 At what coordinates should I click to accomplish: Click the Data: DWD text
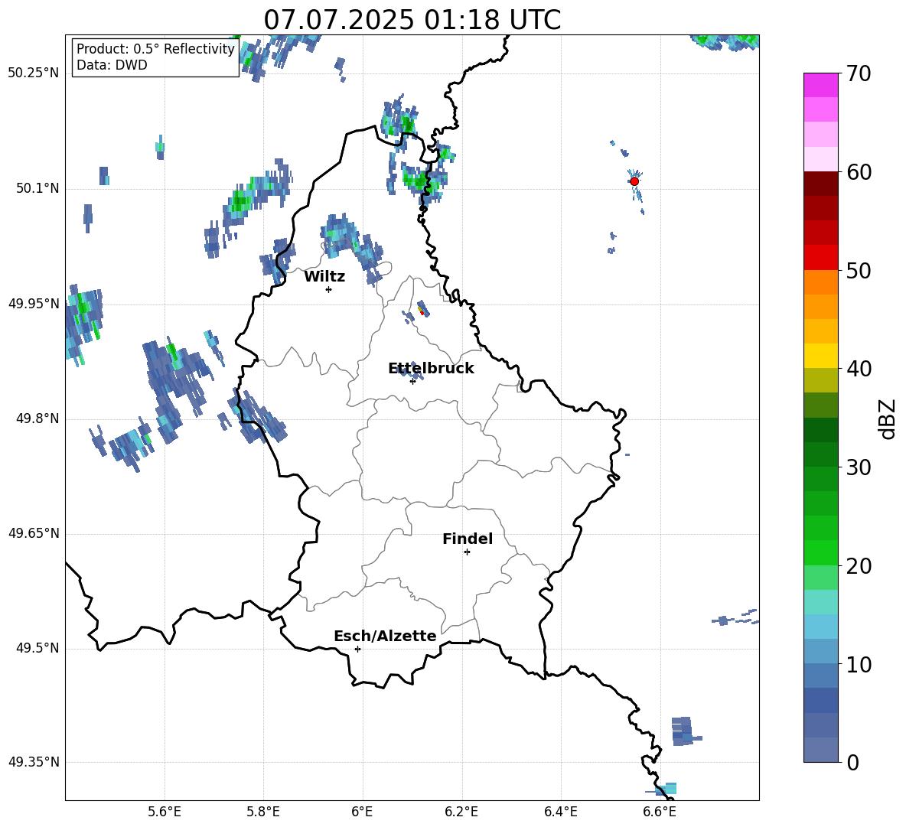(112, 65)
